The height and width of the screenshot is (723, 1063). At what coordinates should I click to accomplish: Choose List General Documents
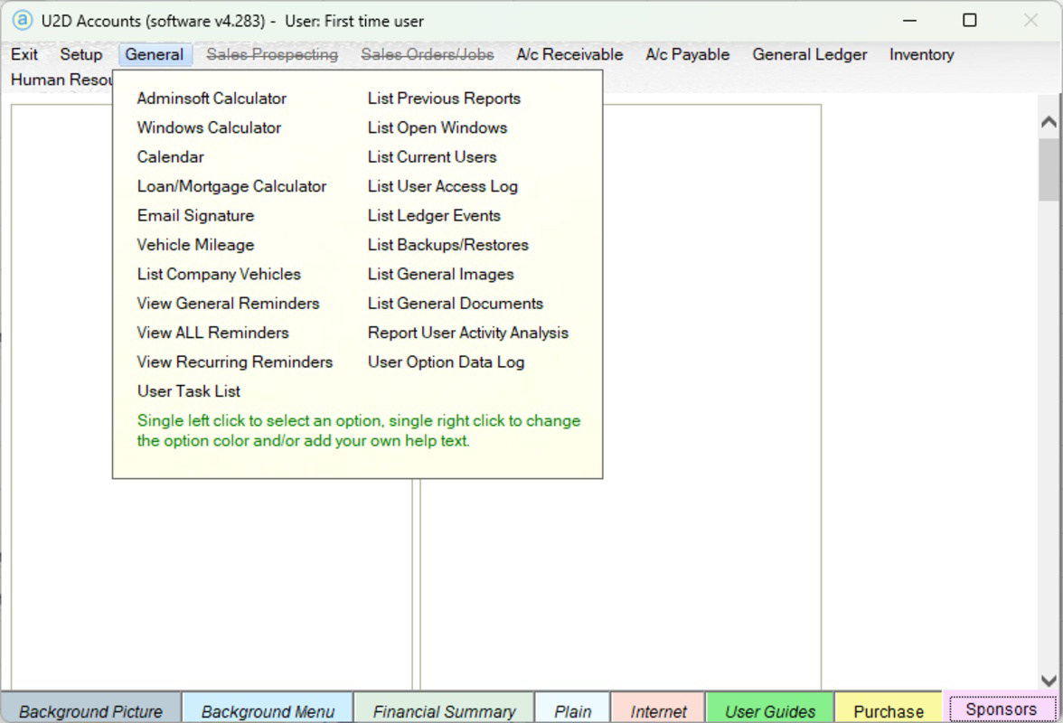[x=456, y=303]
